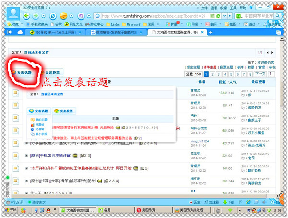Click the skin shirt icon in title bar
This screenshot has width=288, height=218.
(251, 8)
